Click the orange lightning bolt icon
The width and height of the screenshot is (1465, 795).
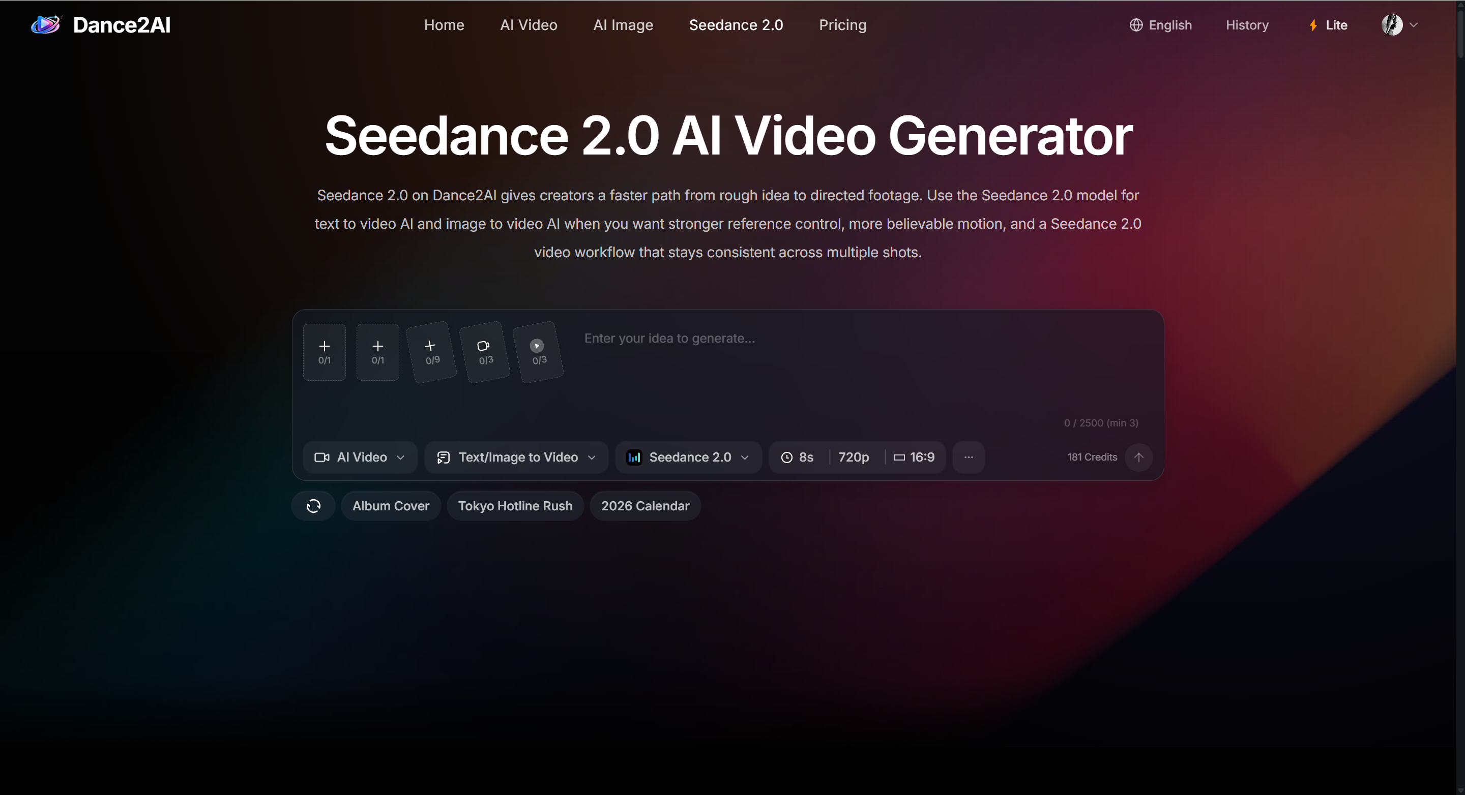(x=1313, y=25)
